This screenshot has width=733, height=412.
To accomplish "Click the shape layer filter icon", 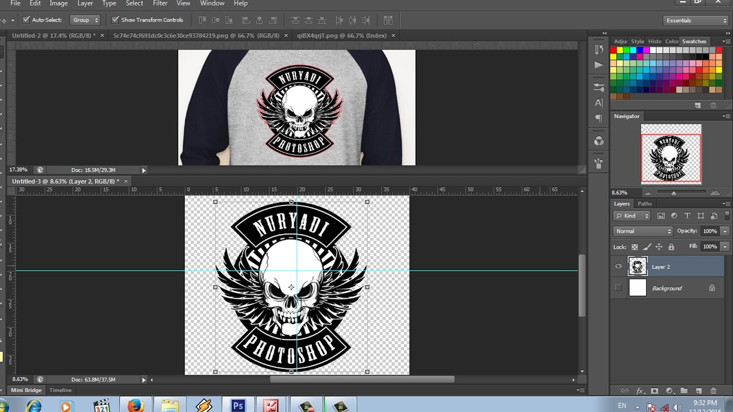I will (x=700, y=216).
